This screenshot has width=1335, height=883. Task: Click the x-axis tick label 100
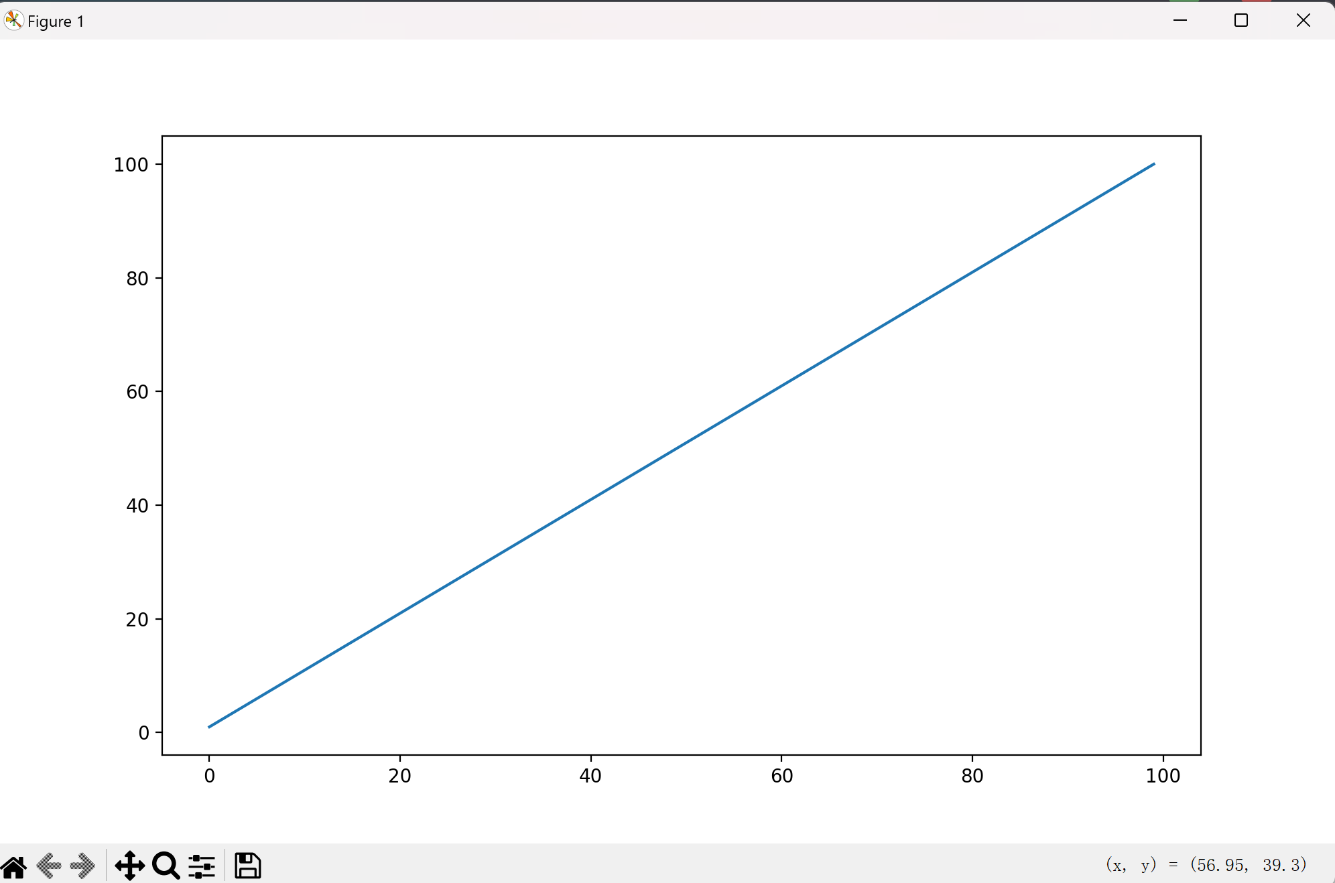[x=1163, y=776]
